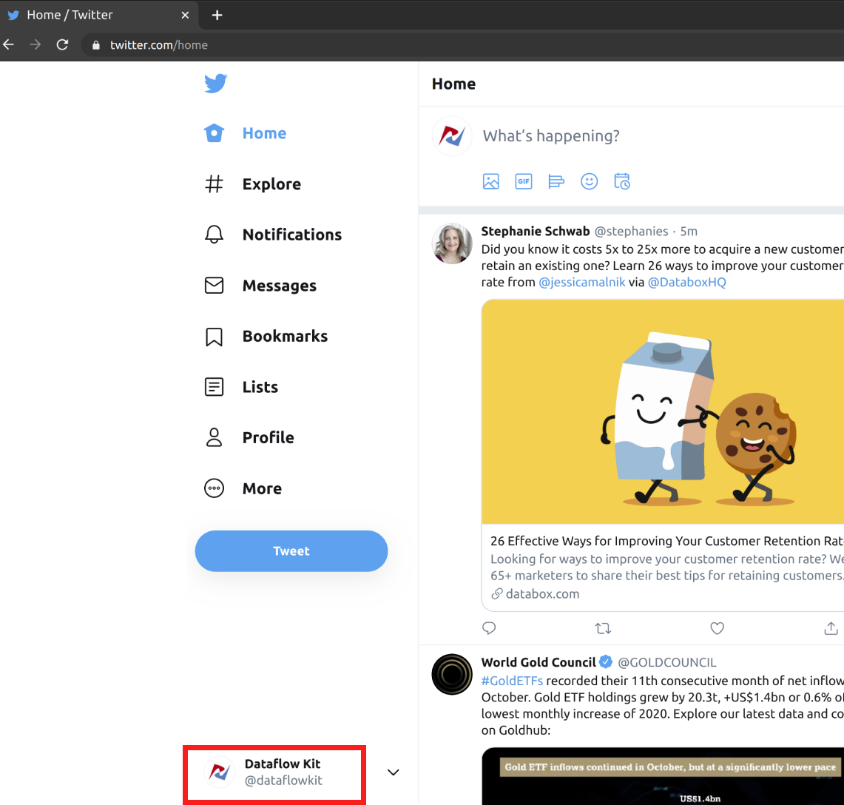
Task: Open the Explore page
Action: pyautogui.click(x=252, y=184)
